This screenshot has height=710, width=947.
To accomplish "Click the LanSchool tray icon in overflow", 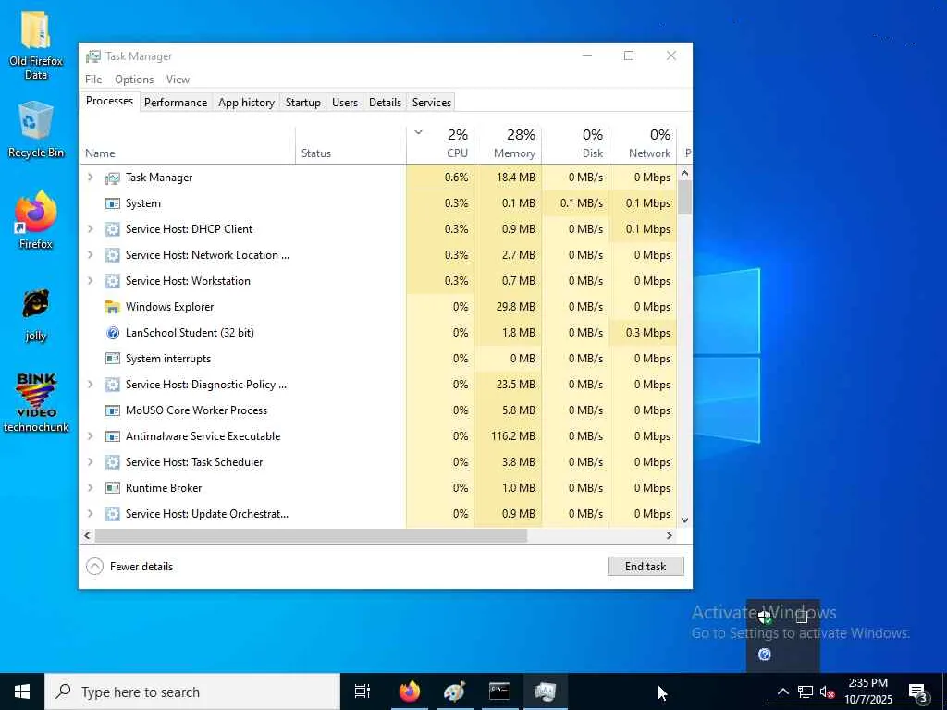I will 765,655.
